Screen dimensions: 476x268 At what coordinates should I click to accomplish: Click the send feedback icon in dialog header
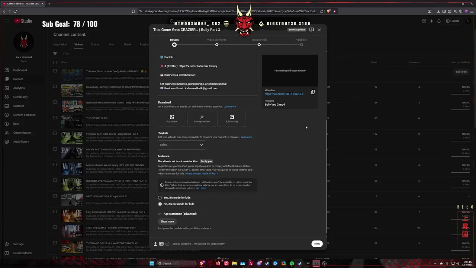(x=312, y=29)
